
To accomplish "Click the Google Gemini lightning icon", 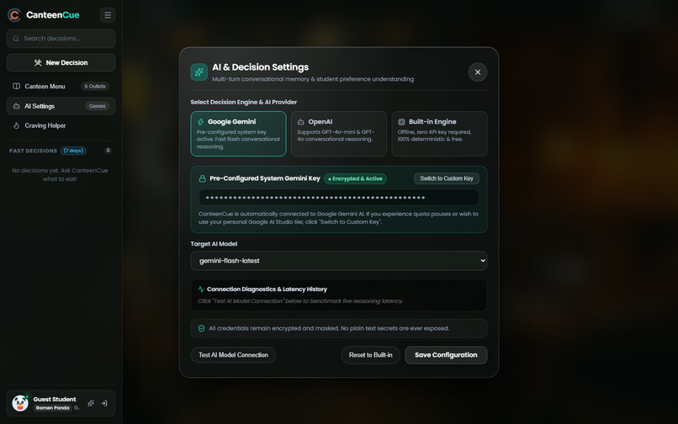I will pos(201,122).
